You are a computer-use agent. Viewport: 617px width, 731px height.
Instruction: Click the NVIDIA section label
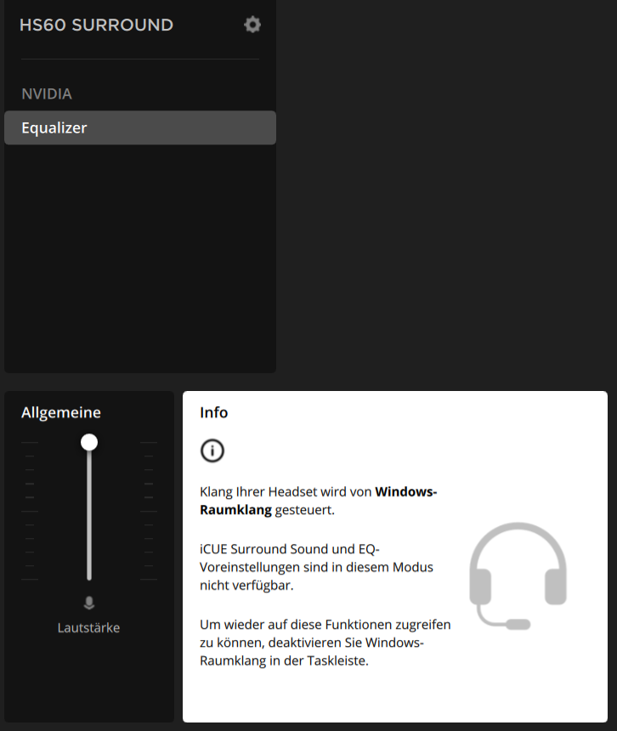click(47, 93)
